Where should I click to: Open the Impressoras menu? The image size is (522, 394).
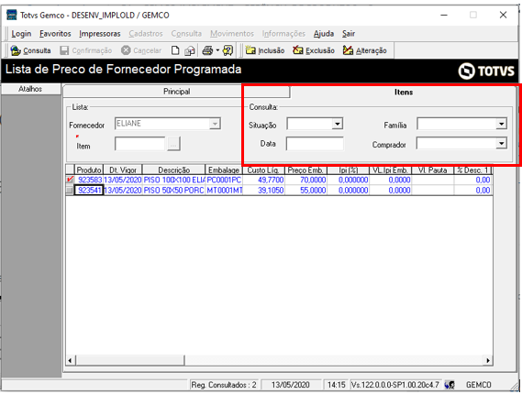click(100, 34)
